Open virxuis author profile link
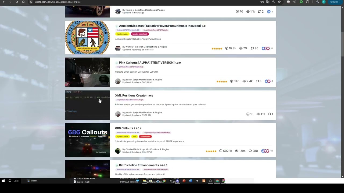This screenshot has width=344, height=193. 129,10
